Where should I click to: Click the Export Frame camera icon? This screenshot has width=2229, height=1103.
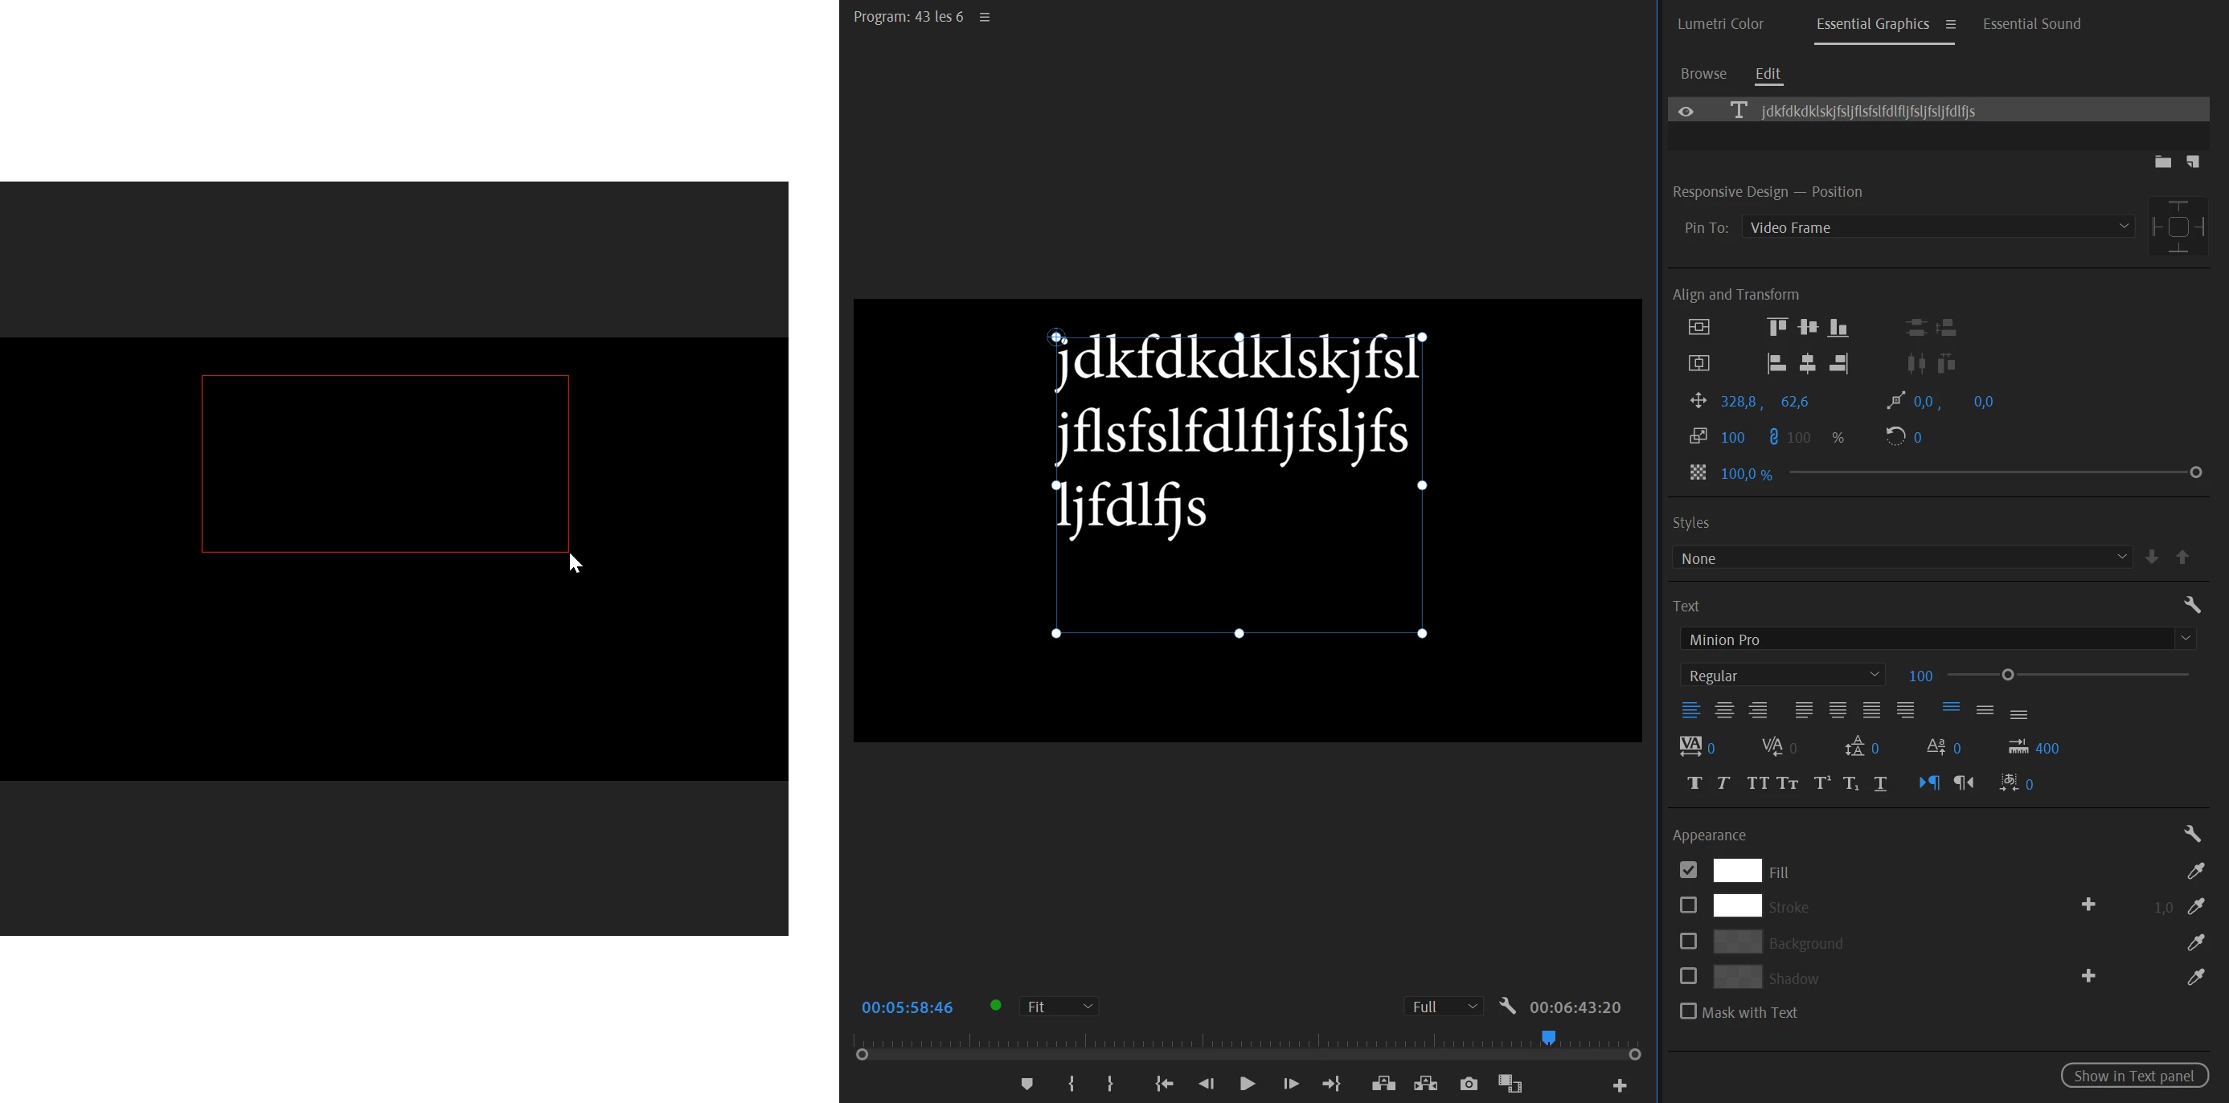[x=1469, y=1084]
